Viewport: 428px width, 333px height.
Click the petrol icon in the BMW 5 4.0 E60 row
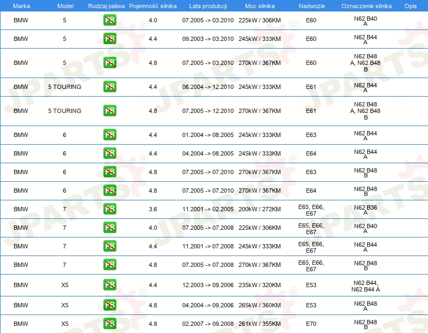click(109, 20)
